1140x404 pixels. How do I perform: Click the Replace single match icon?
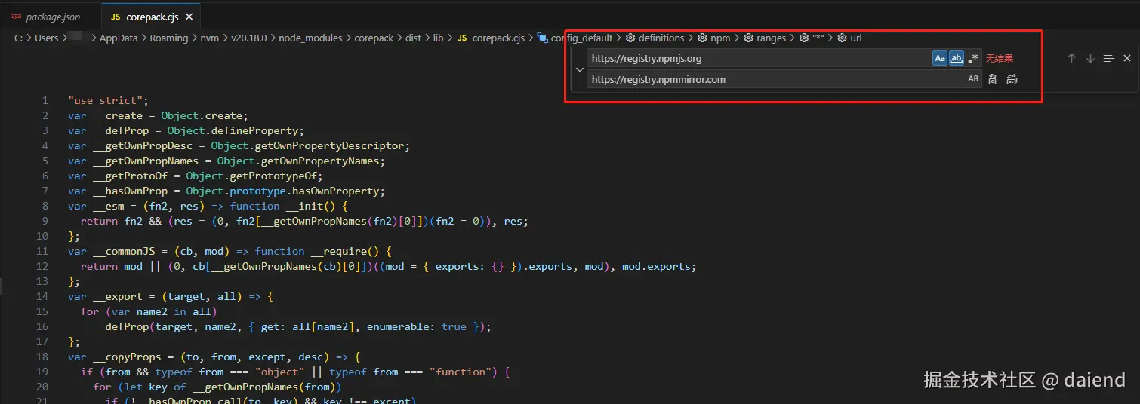click(x=993, y=79)
